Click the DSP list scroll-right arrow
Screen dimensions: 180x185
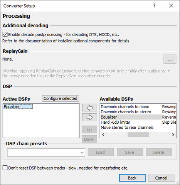coord(173,135)
